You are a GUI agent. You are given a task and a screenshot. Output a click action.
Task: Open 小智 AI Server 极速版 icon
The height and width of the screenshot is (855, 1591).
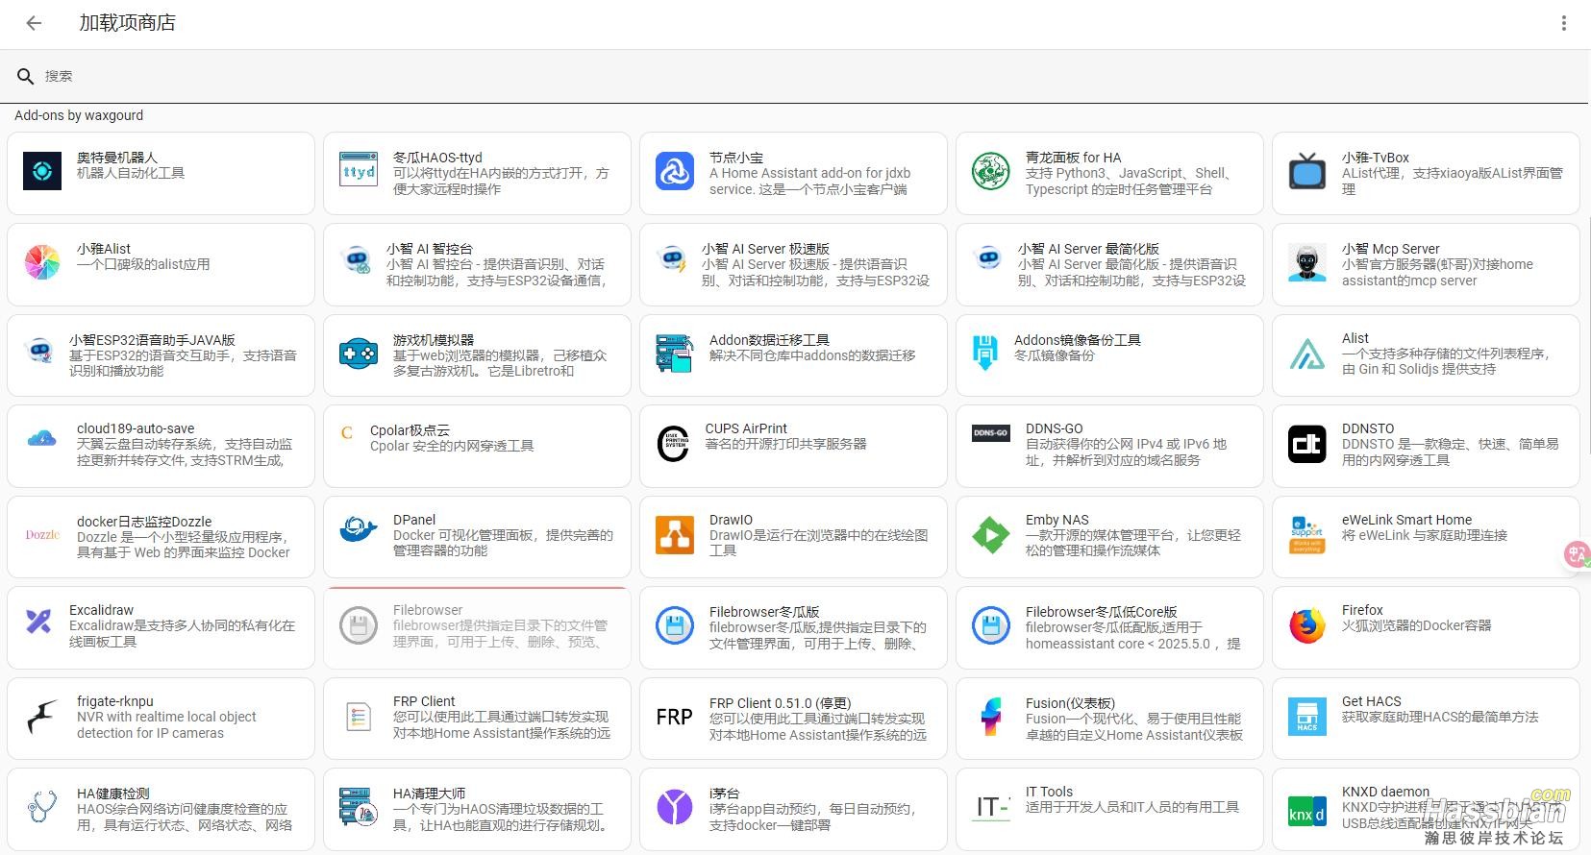point(672,259)
